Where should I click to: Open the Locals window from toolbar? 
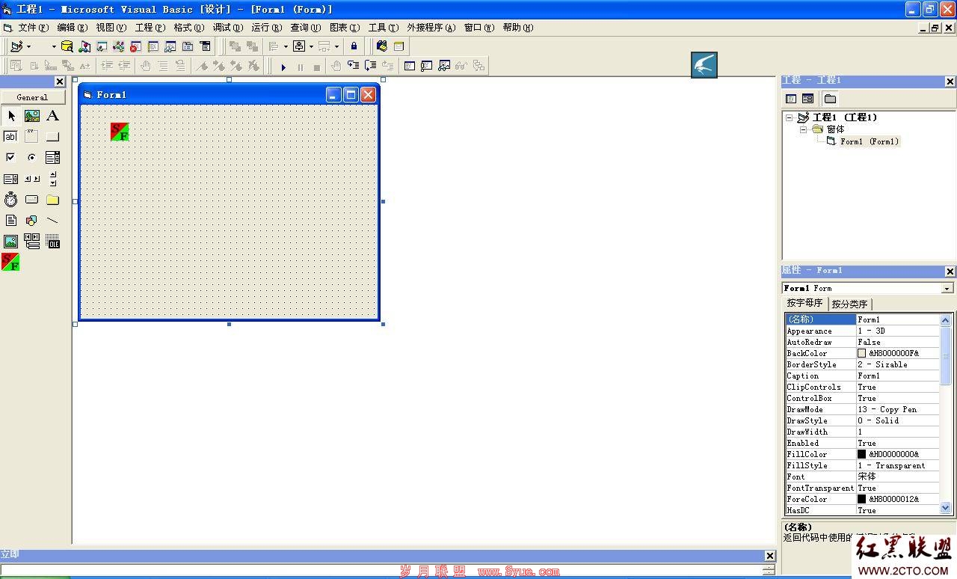pos(409,66)
